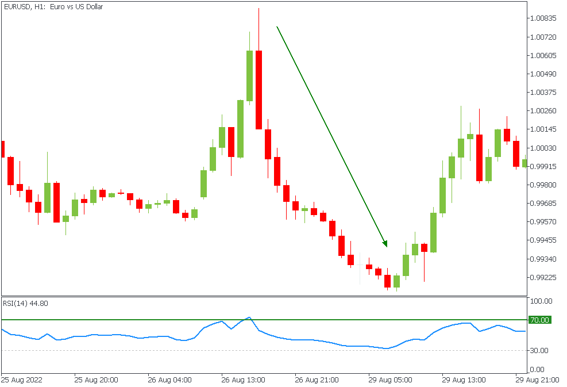Click the green 70.00 RSI level tag

click(540, 320)
